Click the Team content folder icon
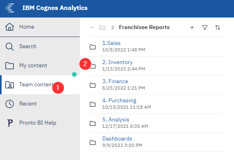 10,85
